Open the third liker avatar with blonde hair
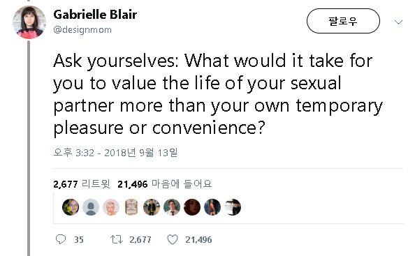This screenshot has height=256, width=415. click(x=111, y=207)
